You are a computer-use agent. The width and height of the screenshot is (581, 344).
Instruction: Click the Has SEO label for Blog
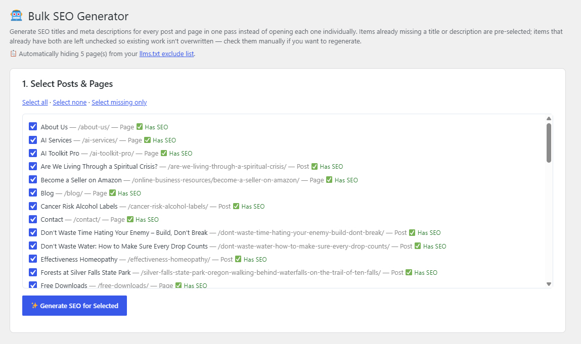point(129,193)
